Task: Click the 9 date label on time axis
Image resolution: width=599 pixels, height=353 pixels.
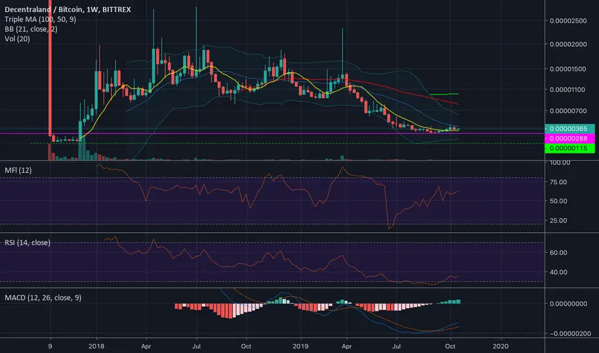Action: click(x=50, y=346)
